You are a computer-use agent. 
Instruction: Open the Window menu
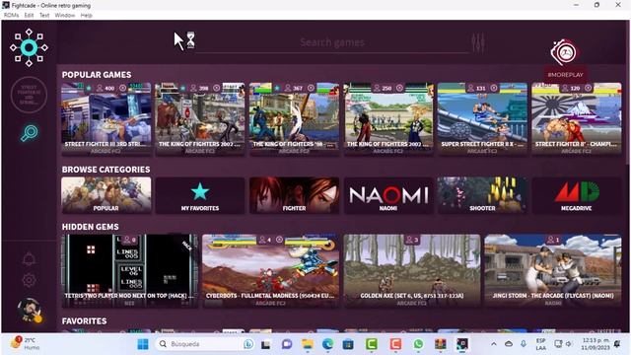pyautogui.click(x=65, y=16)
